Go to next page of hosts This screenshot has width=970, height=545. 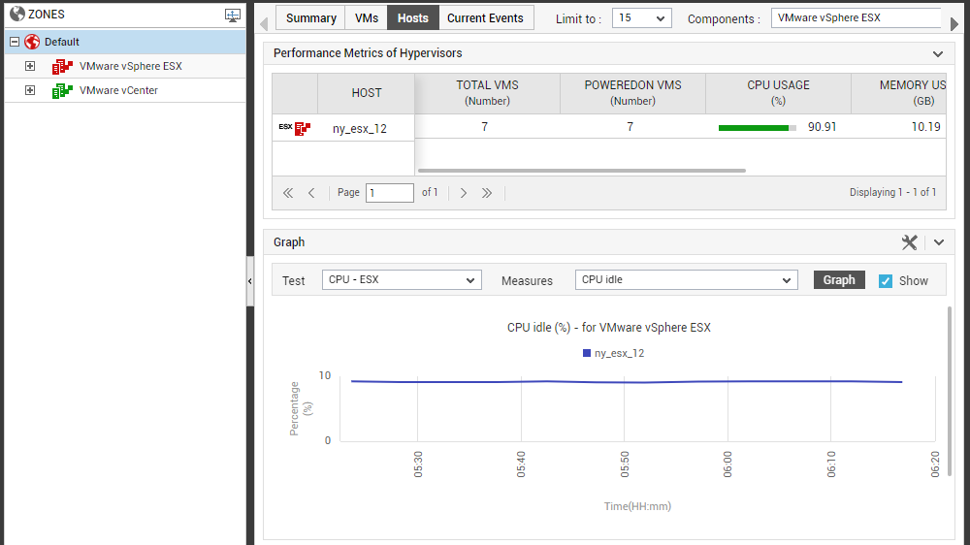point(464,193)
